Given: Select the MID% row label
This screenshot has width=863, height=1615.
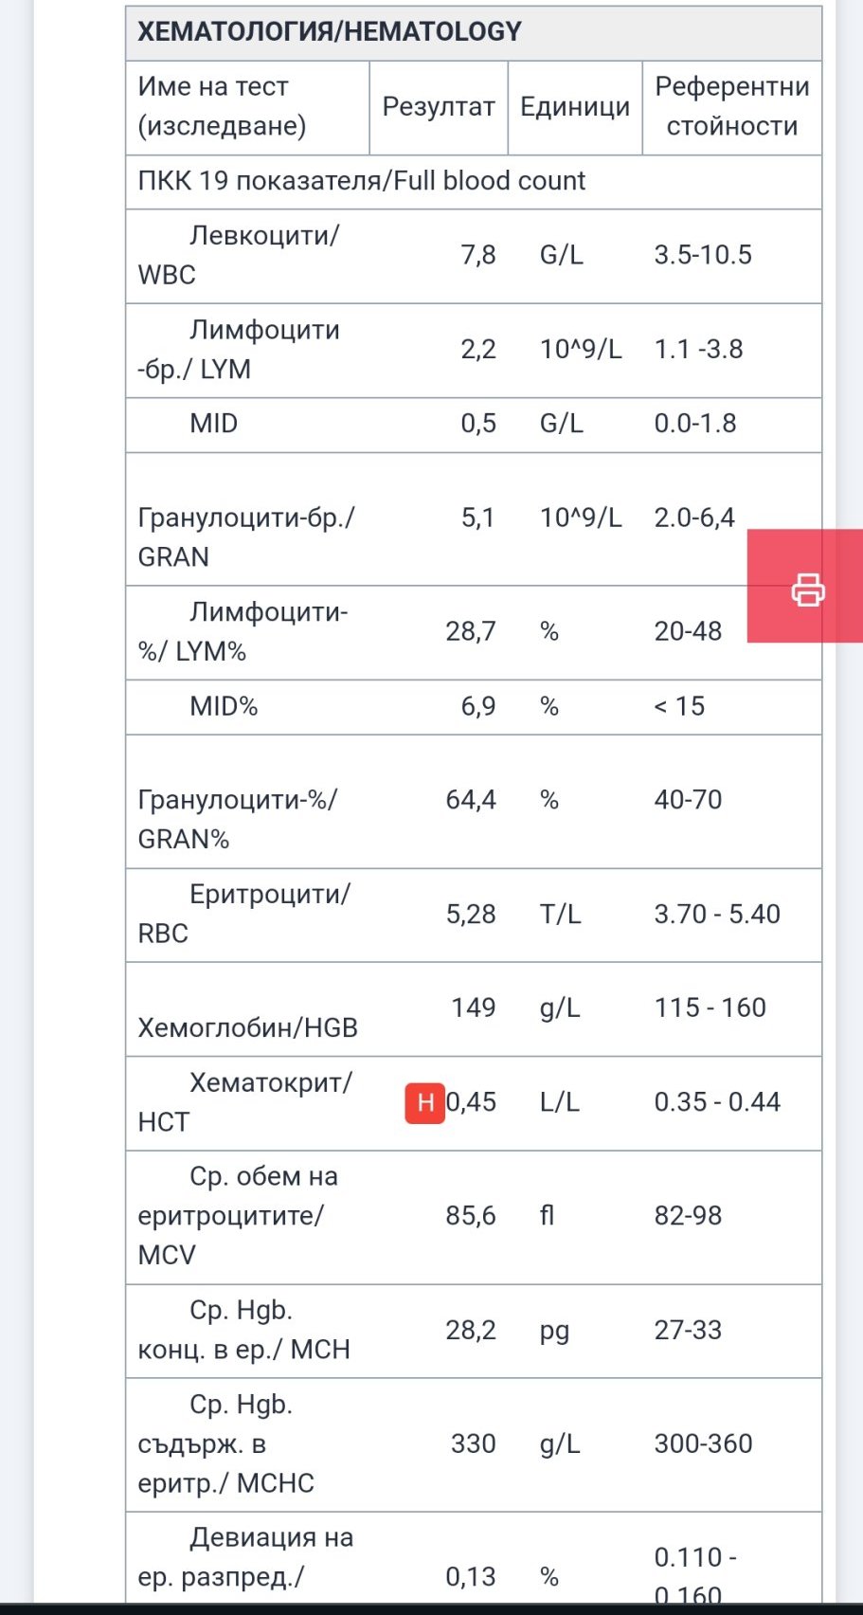Looking at the screenshot, I should tap(224, 706).
